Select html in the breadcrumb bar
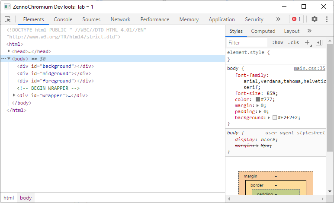Image resolution: width=334 pixels, height=203 pixels. pyautogui.click(x=9, y=198)
